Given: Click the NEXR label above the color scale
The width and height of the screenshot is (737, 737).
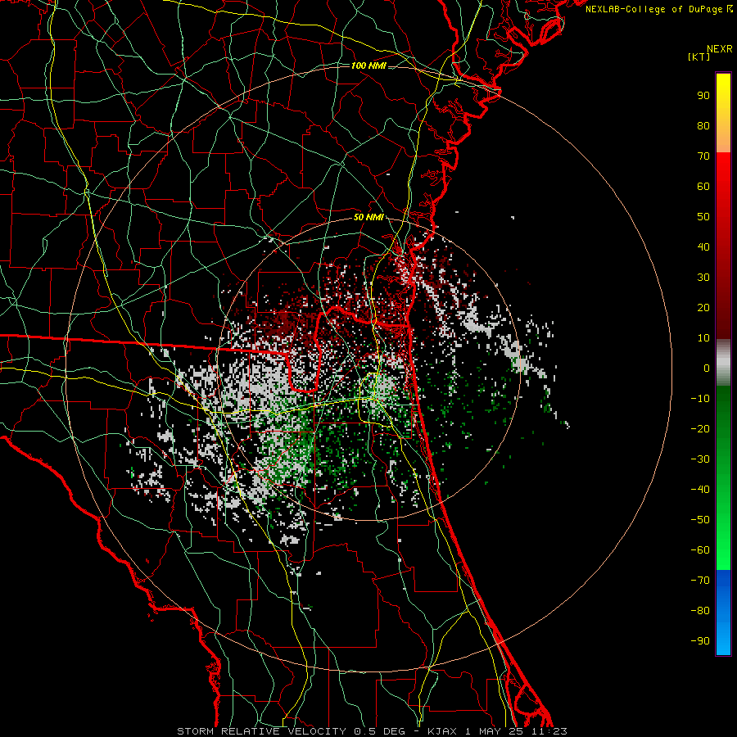Looking at the screenshot, I should coord(720,49).
